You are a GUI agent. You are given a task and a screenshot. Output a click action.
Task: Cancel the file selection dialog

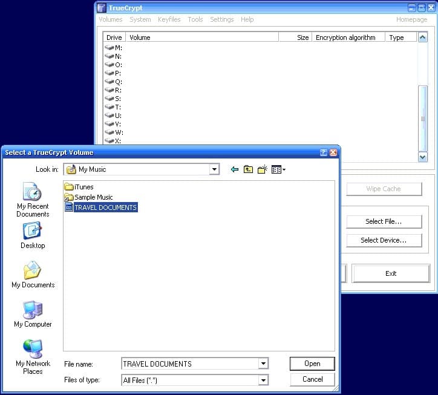pos(312,379)
